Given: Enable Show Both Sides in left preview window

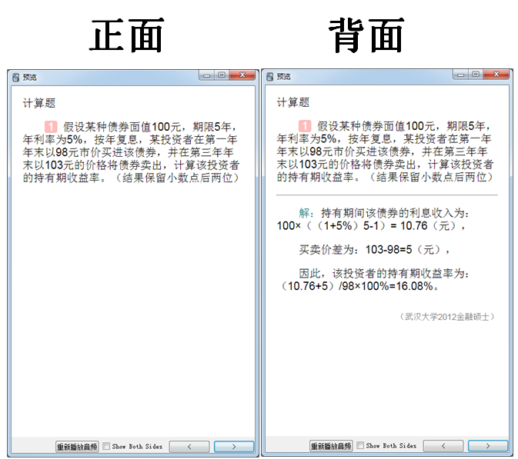Looking at the screenshot, I should coord(106,446).
